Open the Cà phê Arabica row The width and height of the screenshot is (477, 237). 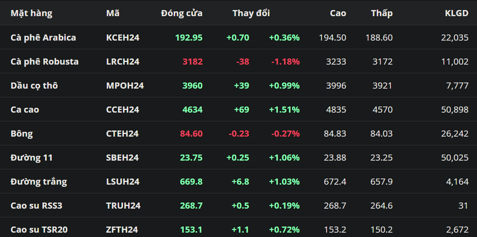[x=43, y=38]
